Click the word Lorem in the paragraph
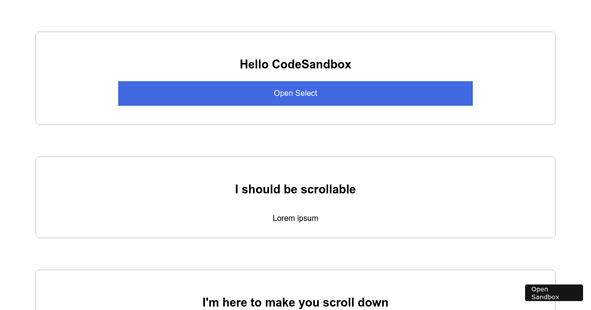Viewport: 591px width, 310px height. [x=284, y=218]
